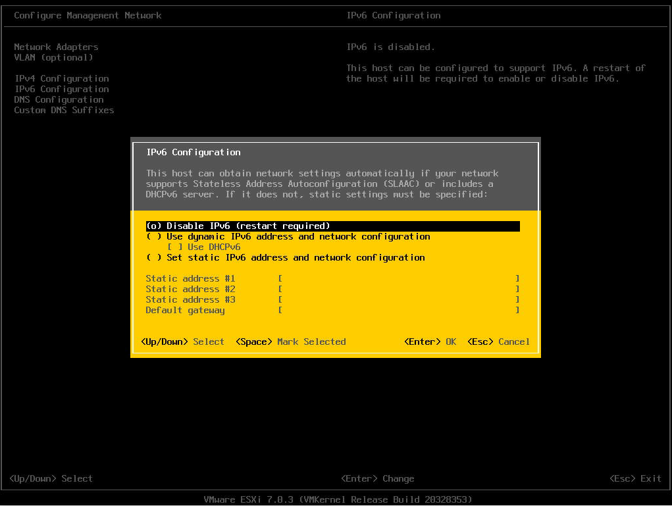
Task: Select IPv6 Configuration in left menu
Action: 62,89
